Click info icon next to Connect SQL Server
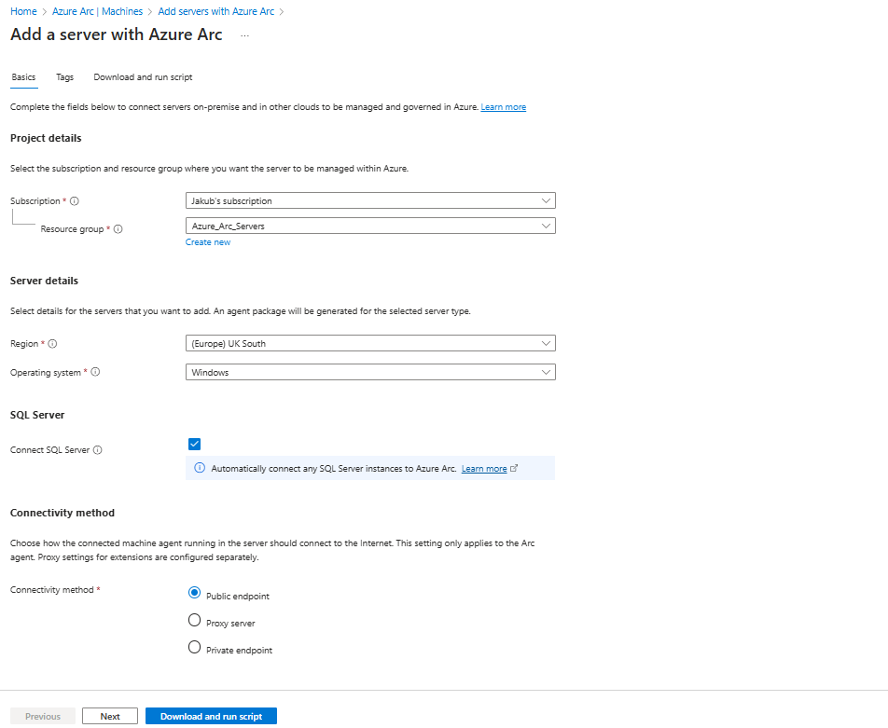This screenshot has height=728, width=888. [x=97, y=450]
